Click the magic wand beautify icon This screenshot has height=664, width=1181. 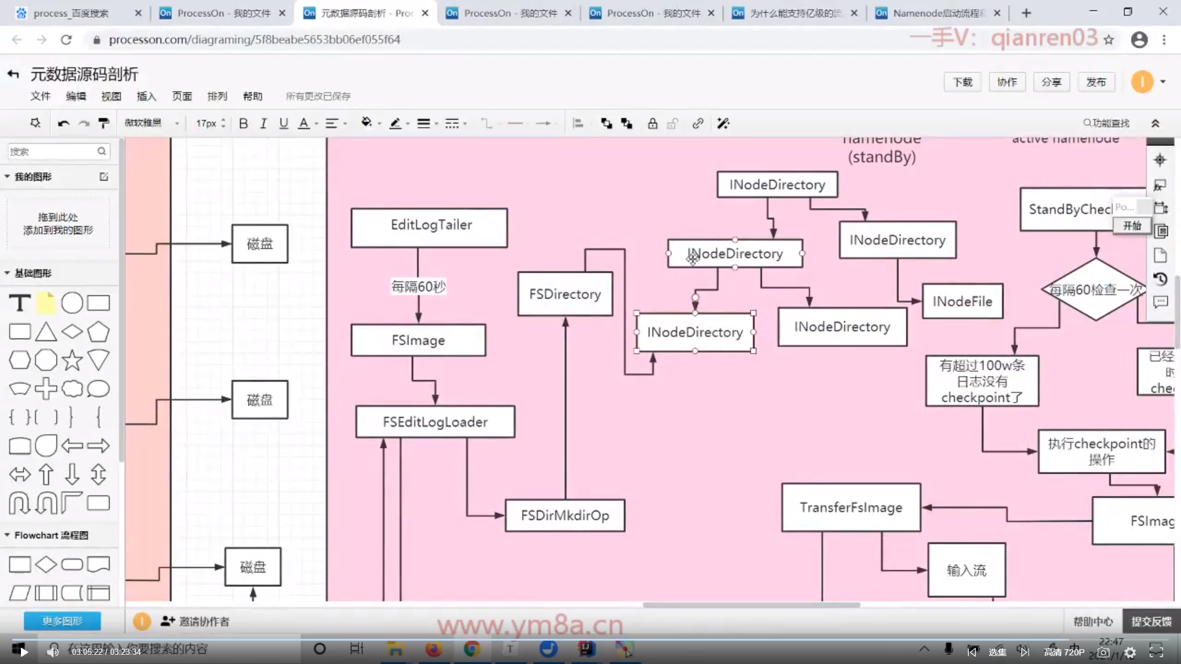coord(723,124)
